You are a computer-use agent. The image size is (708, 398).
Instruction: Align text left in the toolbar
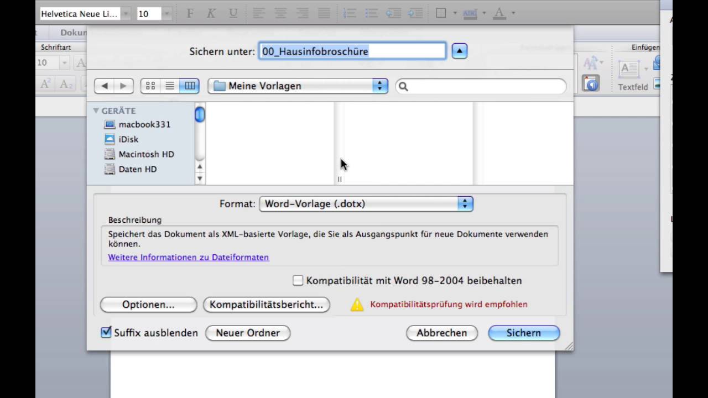tap(259, 13)
